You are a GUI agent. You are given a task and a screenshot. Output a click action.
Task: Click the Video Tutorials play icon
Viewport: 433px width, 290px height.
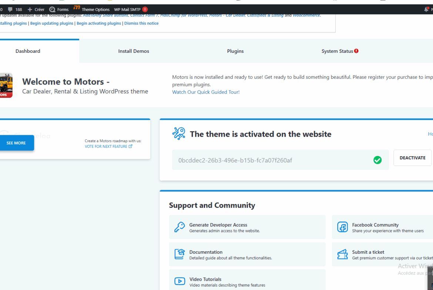click(x=179, y=282)
